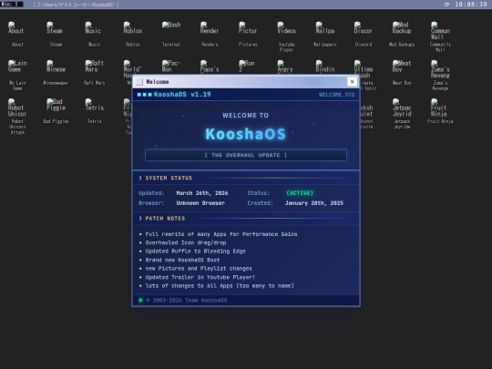Click the Team KooshaOS copyright footer
The height and width of the screenshot is (369, 492).
(x=187, y=301)
